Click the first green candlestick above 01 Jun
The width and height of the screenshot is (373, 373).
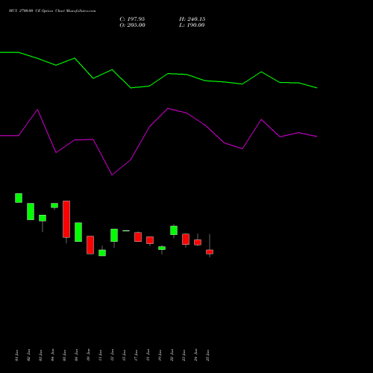[x=19, y=198]
